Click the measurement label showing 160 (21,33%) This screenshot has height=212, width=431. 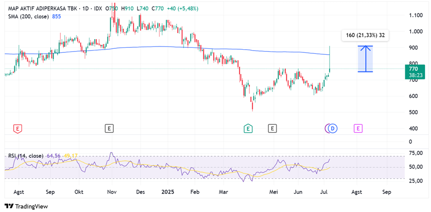365,35
